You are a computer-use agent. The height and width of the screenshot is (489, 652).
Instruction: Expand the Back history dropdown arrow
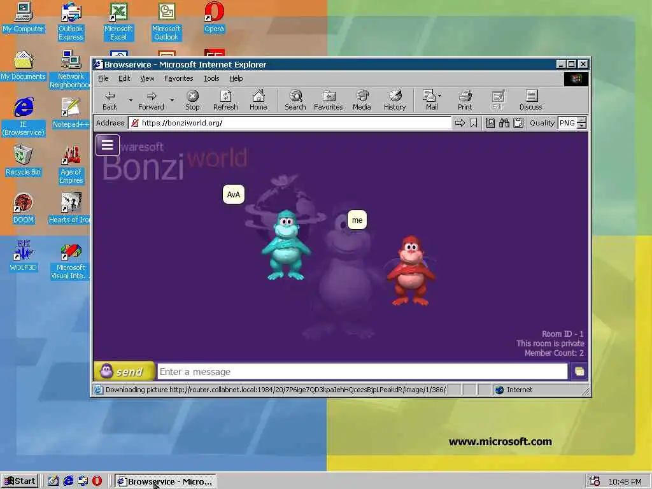coord(130,100)
